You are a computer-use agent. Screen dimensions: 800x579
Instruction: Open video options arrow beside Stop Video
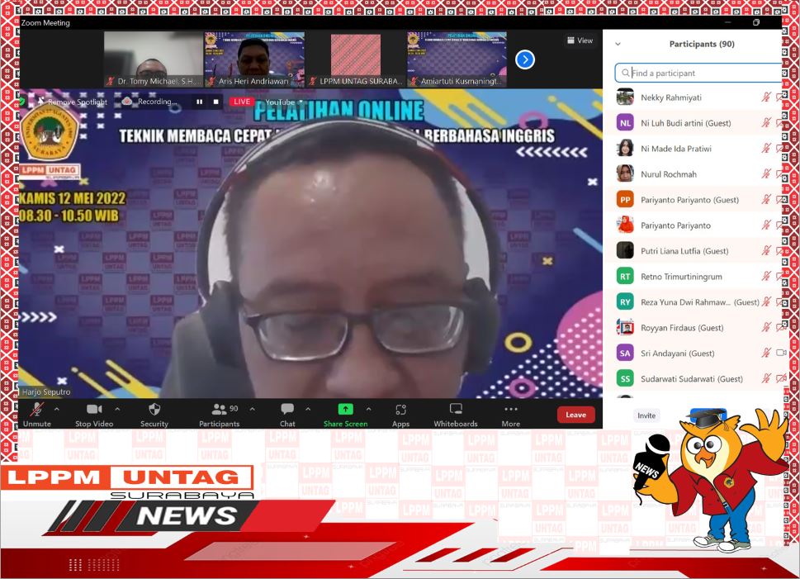117,409
